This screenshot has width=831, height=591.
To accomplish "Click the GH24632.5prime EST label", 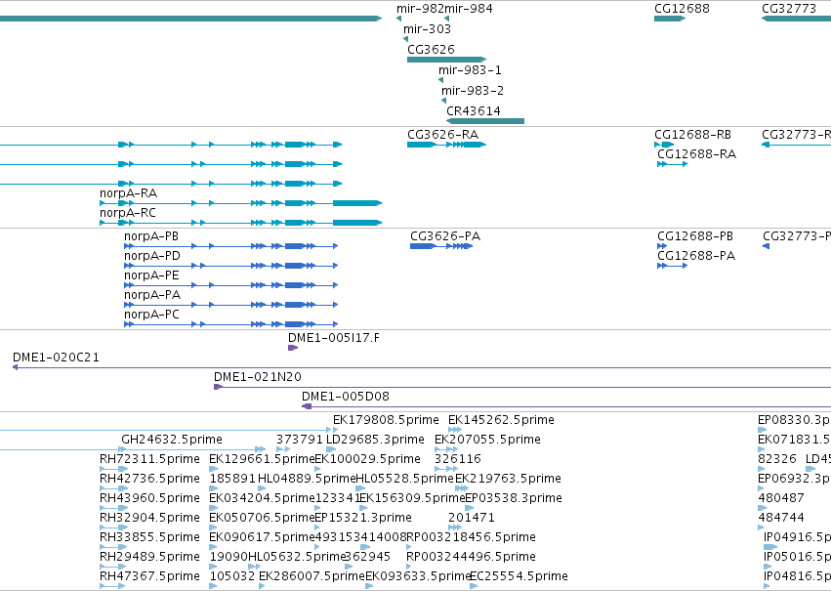I will (x=172, y=440).
